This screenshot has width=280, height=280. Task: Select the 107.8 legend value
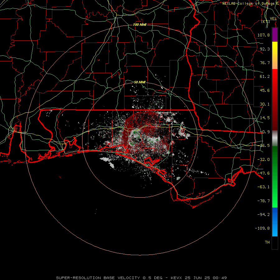(264, 35)
